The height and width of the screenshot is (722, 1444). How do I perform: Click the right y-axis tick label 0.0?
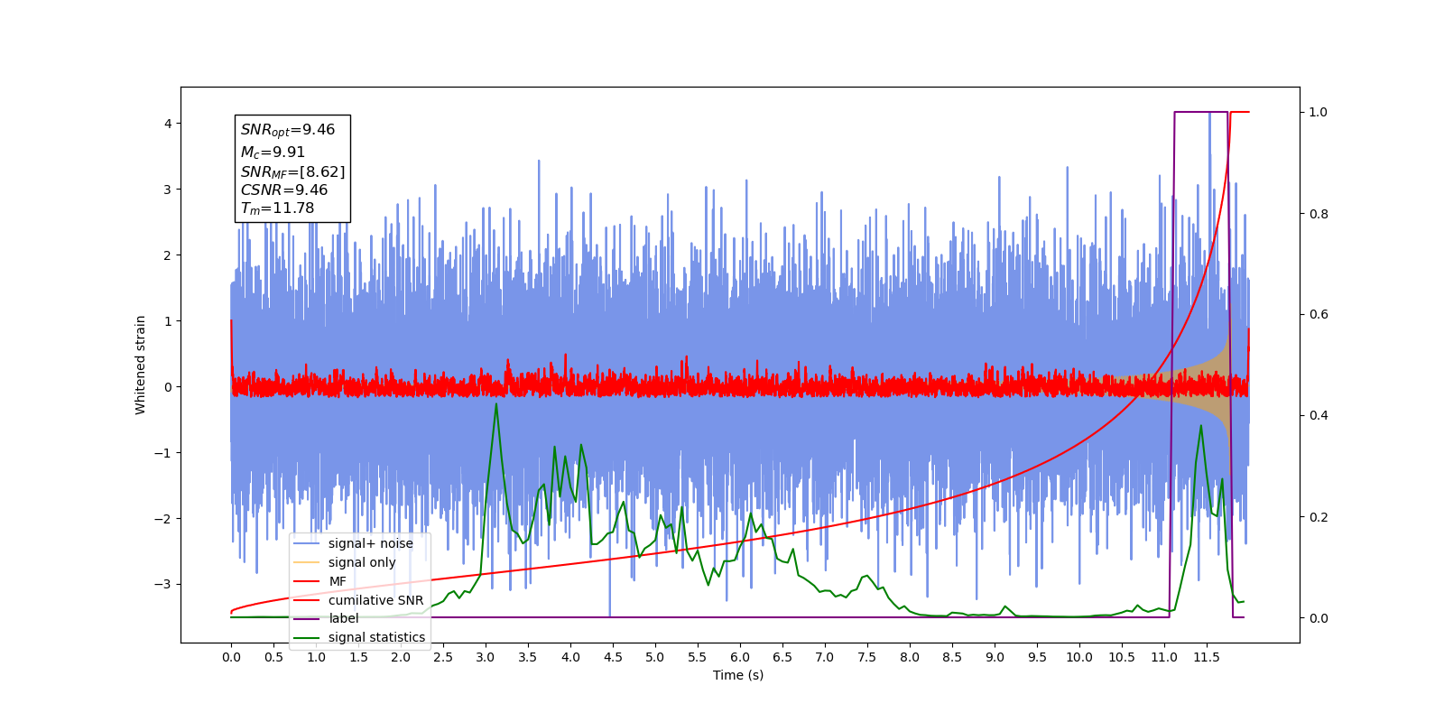1319,618
